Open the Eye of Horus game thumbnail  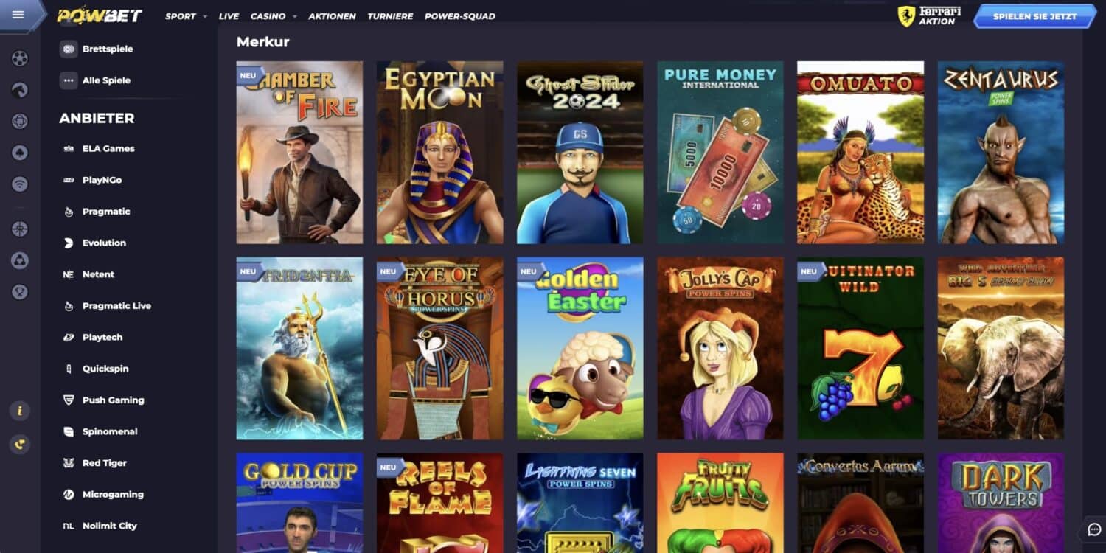439,348
